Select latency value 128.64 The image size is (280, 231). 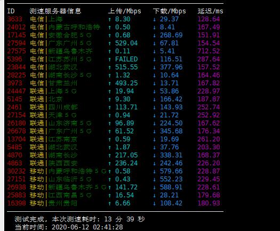[x=209, y=19]
